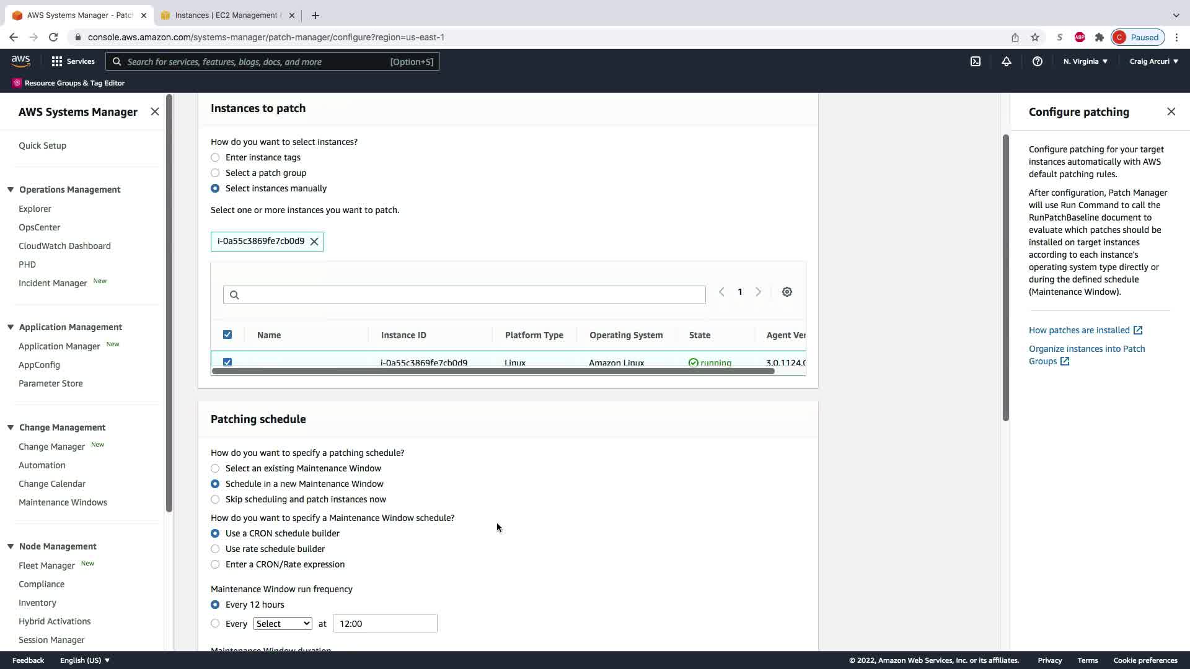This screenshot has height=669, width=1190.
Task: Select the 'Enter instance tags' radio option
Action: pyautogui.click(x=215, y=157)
